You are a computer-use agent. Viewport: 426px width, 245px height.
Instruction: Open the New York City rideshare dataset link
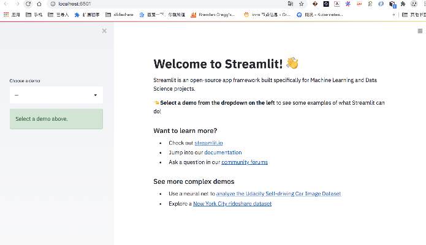[232, 203]
